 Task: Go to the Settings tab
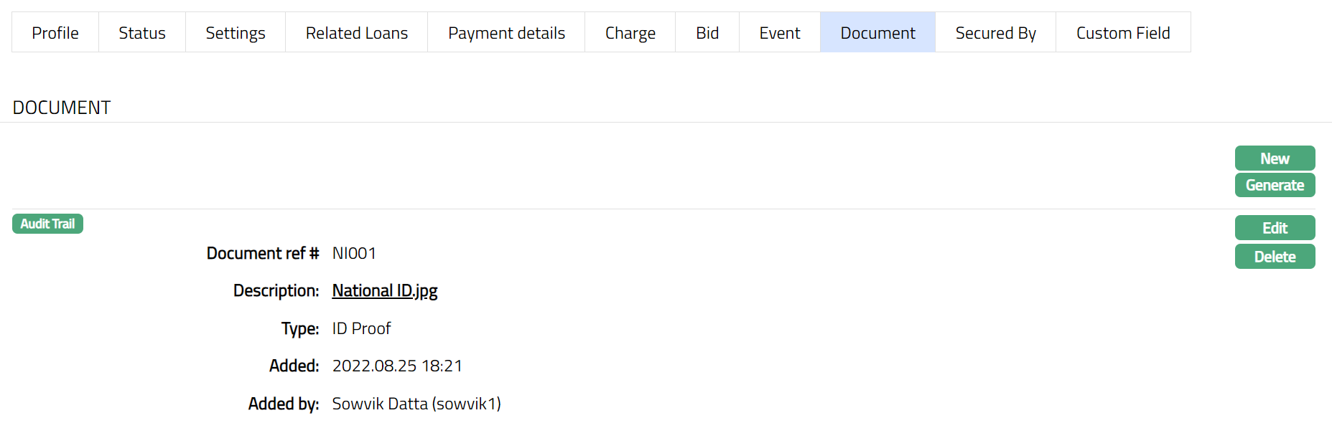point(235,33)
